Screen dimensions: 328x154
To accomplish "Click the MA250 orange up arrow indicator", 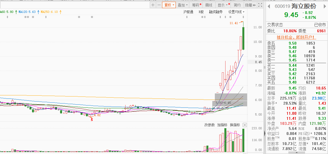I will tap(60, 12).
